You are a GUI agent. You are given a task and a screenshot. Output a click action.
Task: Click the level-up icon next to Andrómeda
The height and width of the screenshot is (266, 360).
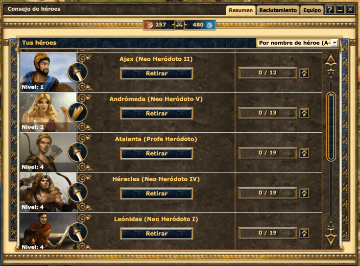pos(304,113)
